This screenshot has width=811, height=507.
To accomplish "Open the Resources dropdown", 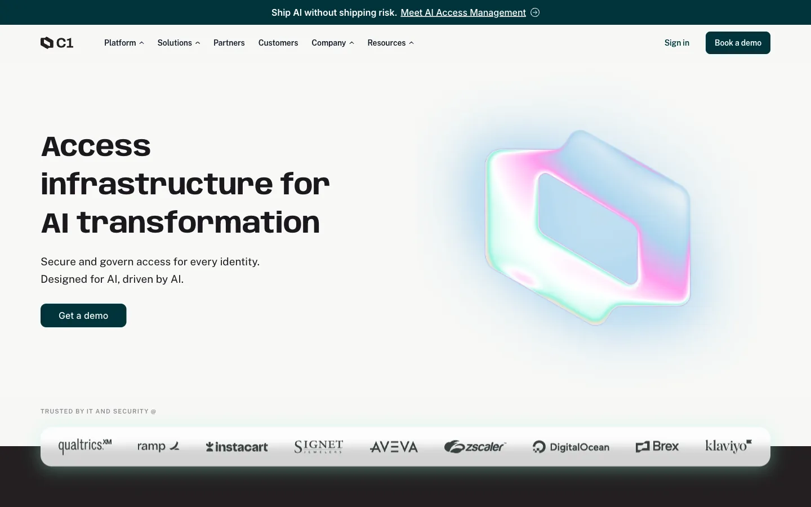I will pos(390,43).
